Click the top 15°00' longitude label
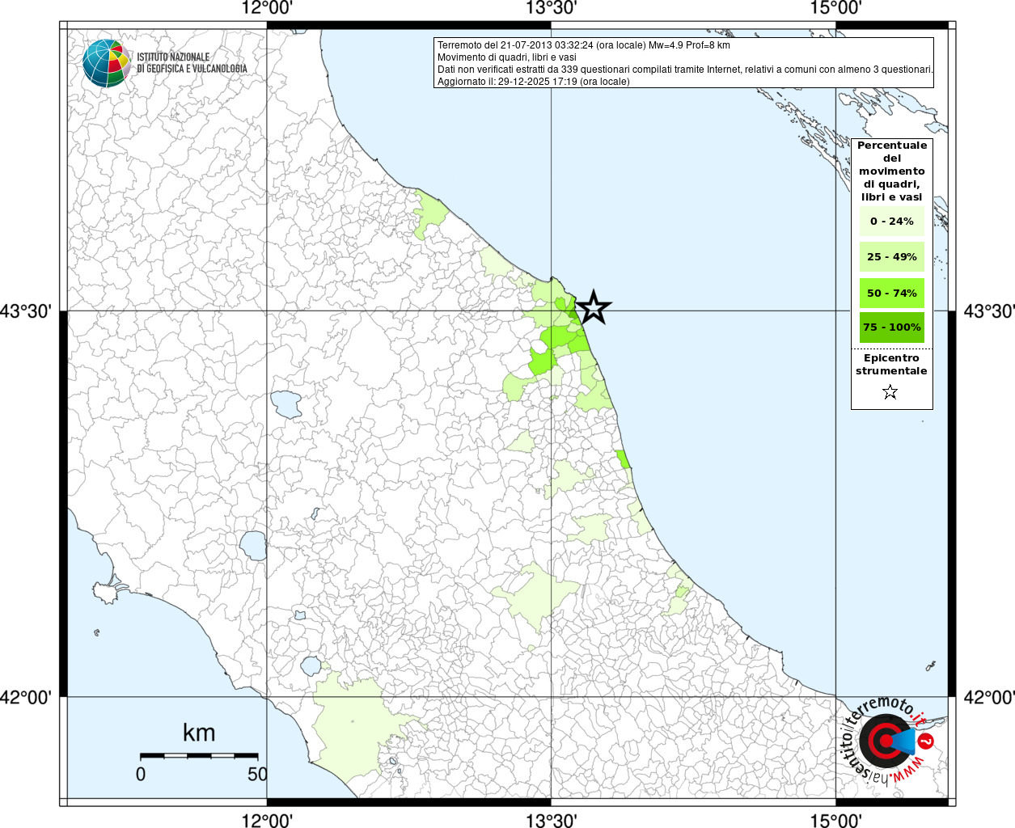 (836, 8)
